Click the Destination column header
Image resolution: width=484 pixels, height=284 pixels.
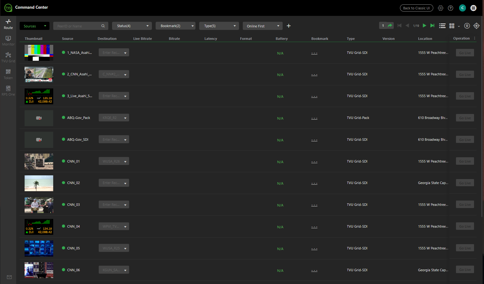107,39
